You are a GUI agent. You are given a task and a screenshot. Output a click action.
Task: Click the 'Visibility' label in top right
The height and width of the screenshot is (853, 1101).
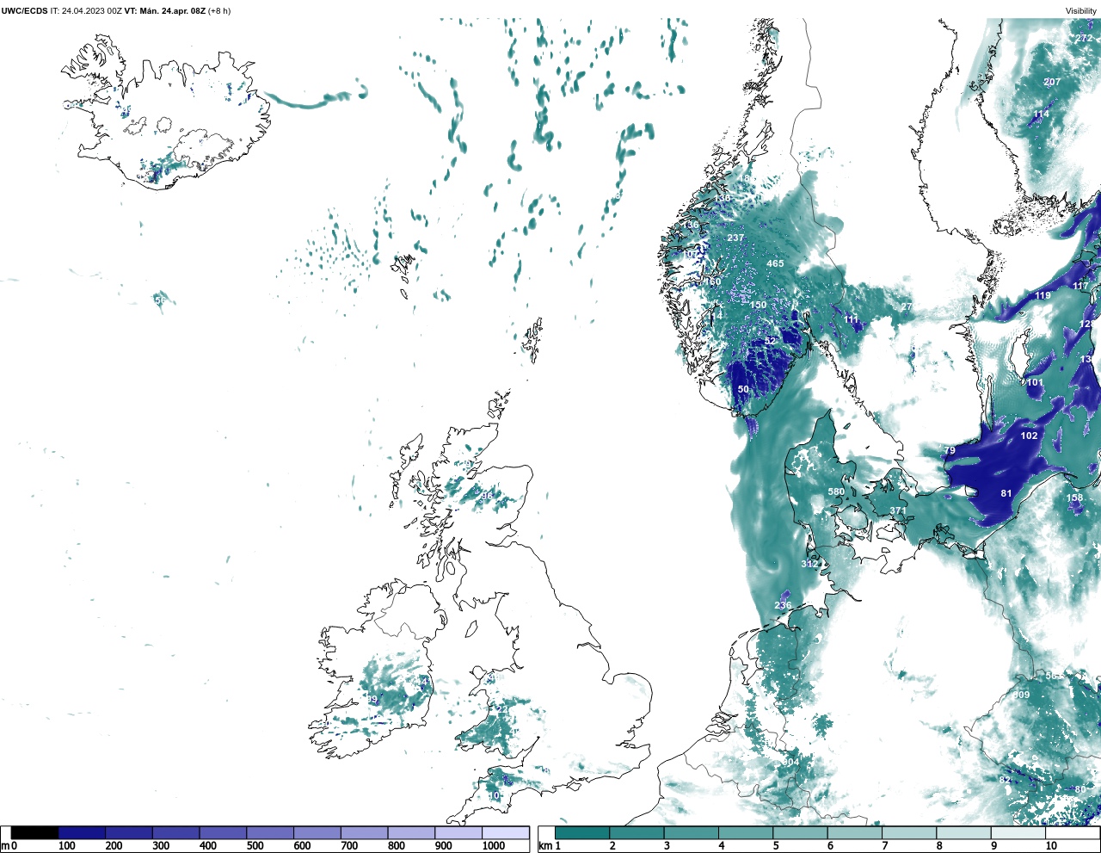click(x=1081, y=11)
